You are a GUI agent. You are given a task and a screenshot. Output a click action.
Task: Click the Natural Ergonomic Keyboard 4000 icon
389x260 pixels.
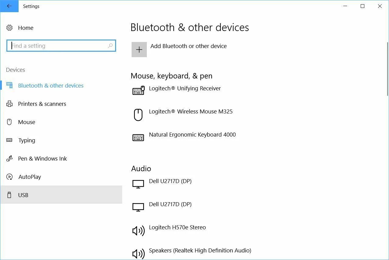coord(138,137)
